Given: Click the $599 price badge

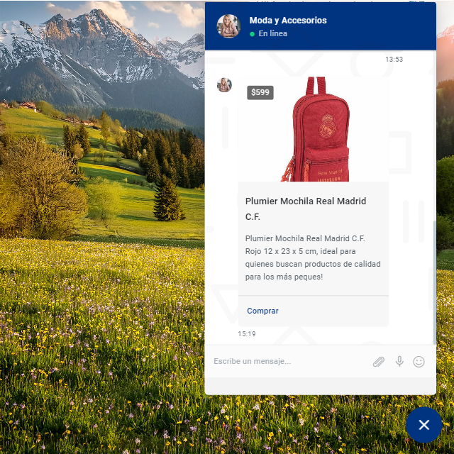Looking at the screenshot, I should (260, 93).
